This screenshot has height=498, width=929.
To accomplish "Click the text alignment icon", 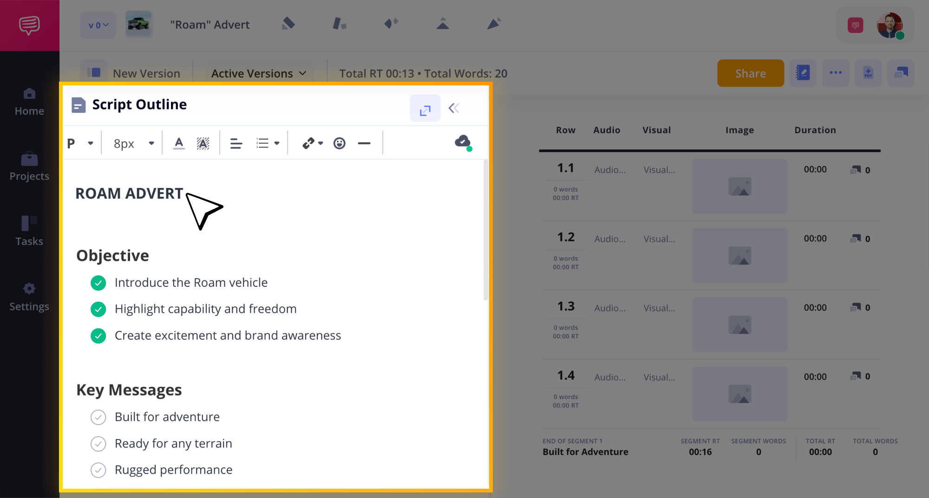I will (x=236, y=143).
